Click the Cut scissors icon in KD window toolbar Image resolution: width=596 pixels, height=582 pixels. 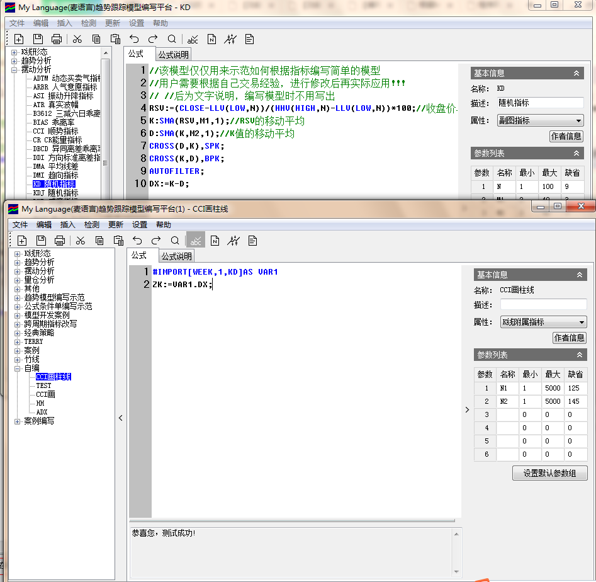tap(77, 39)
